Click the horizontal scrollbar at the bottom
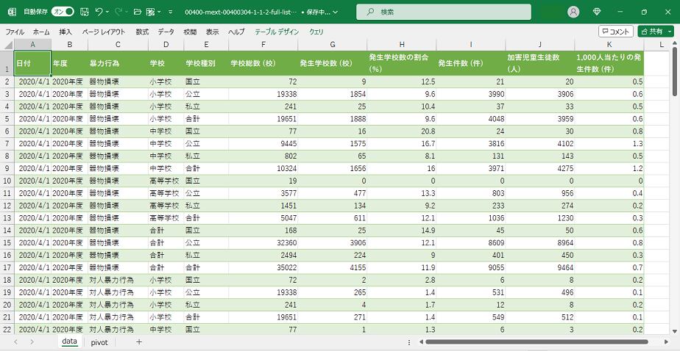The width and height of the screenshot is (680, 351). tap(537, 342)
